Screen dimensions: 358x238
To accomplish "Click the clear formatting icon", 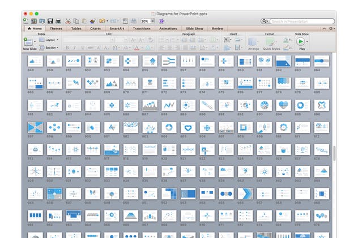I will (x=151, y=40).
